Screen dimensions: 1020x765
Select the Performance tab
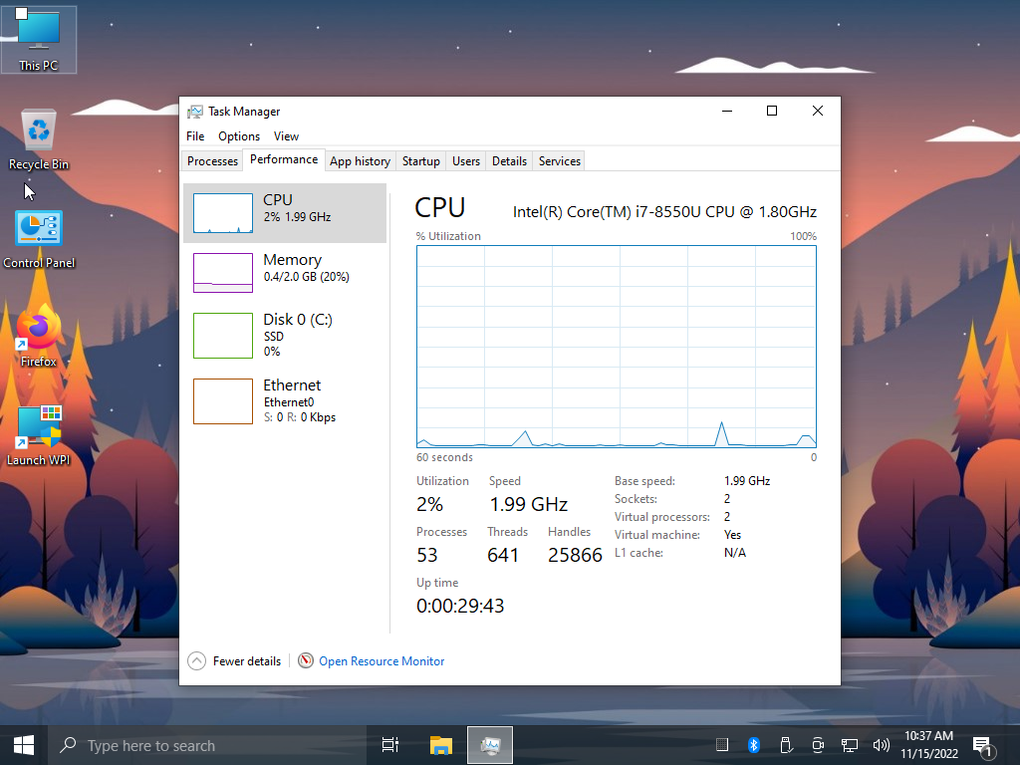pyautogui.click(x=284, y=160)
